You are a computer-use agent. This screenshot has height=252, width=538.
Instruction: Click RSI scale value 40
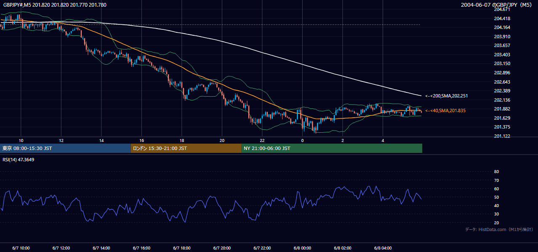click(496, 205)
